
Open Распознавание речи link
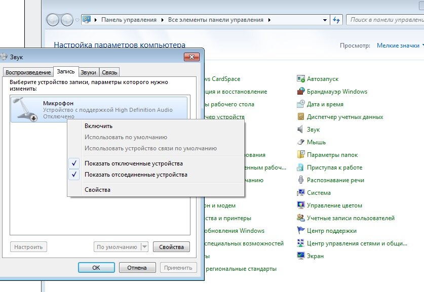point(335,180)
